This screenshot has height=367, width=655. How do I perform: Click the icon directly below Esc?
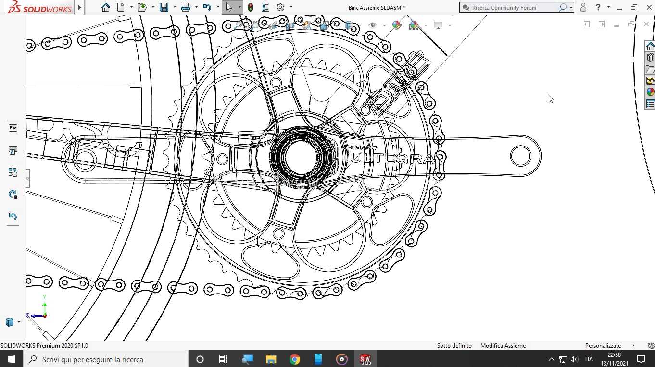tap(13, 150)
